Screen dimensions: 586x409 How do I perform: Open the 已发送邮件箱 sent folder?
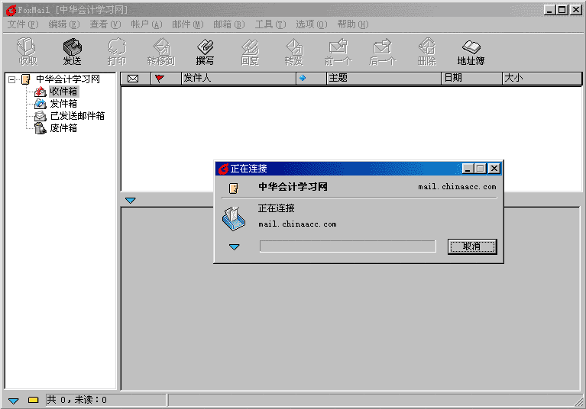[77, 116]
